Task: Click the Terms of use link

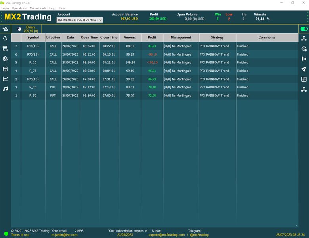Action: point(20,235)
